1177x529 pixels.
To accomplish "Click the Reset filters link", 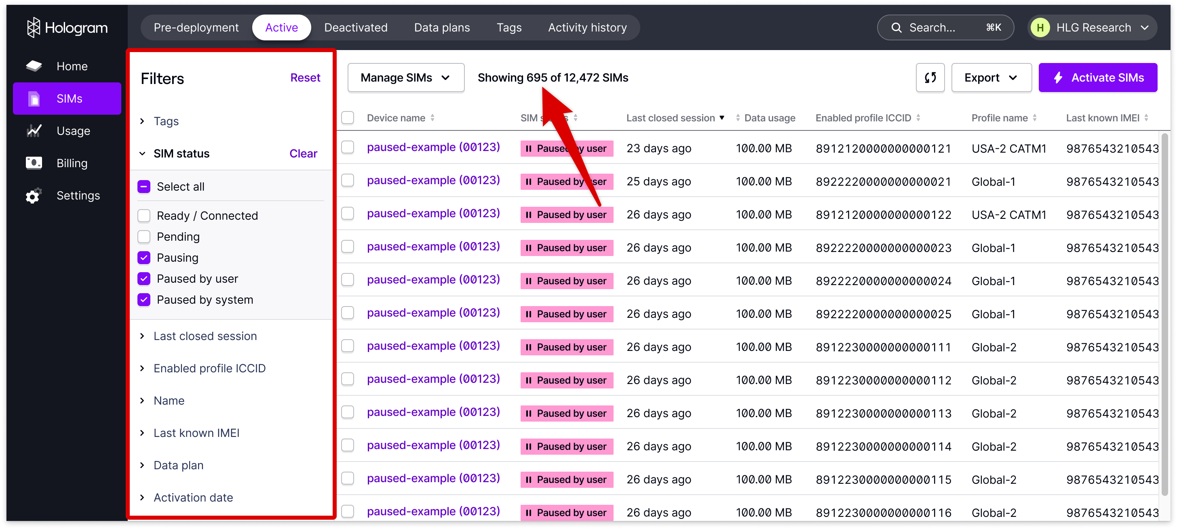I will pos(305,78).
